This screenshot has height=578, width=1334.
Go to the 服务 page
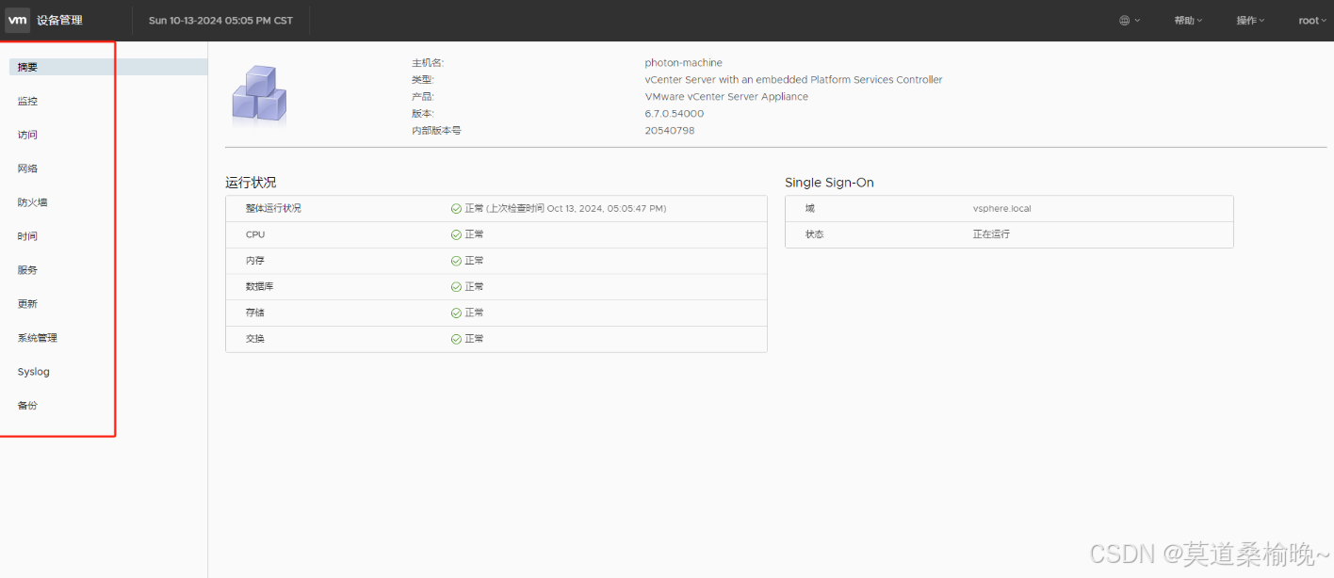click(27, 270)
